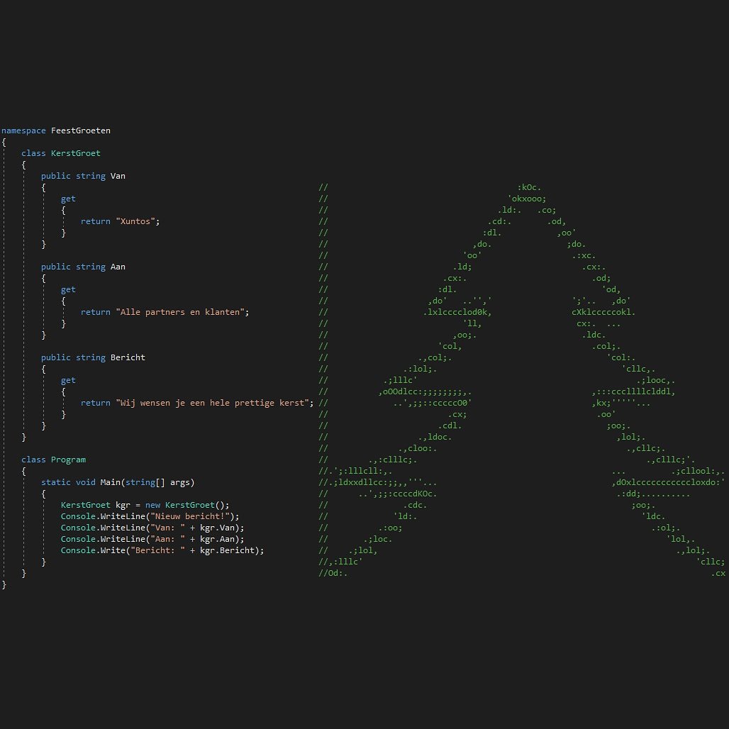Screen dimensions: 729x729
Task: Click the "Wij wensen je een hele prettige kerst" string
Action: (x=213, y=403)
